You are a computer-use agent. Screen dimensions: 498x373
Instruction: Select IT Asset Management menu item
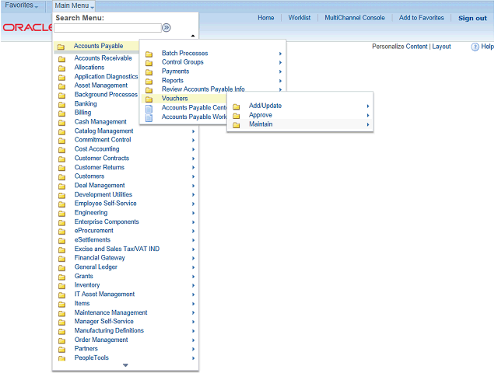coord(104,295)
